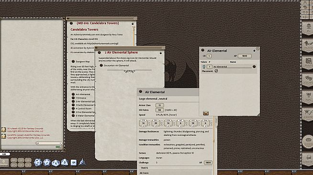Roll the DEX ability score box
Viewport: 313px width, 175px height.
[x=156, y=123]
